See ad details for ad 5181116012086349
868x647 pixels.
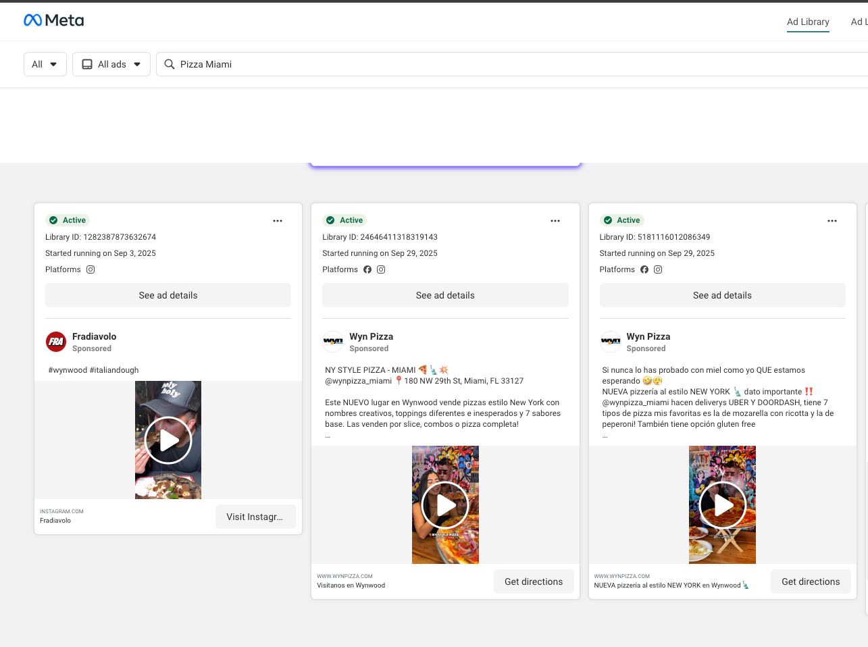click(x=722, y=295)
